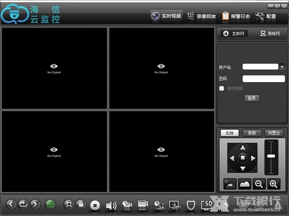
Task: Click the lock icon in bottom toolbar
Action: click(x=81, y=204)
